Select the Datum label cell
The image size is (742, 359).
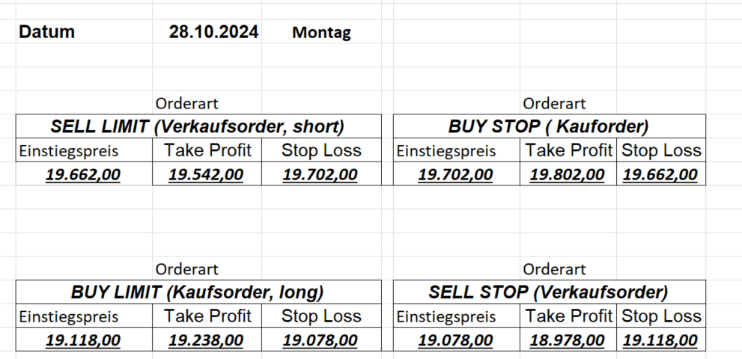coord(46,32)
